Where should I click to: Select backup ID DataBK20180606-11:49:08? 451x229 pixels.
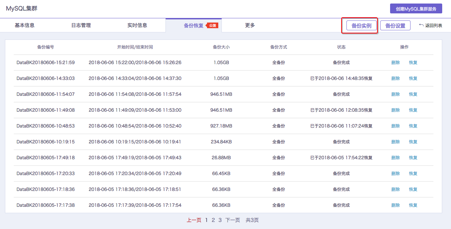(x=46, y=110)
